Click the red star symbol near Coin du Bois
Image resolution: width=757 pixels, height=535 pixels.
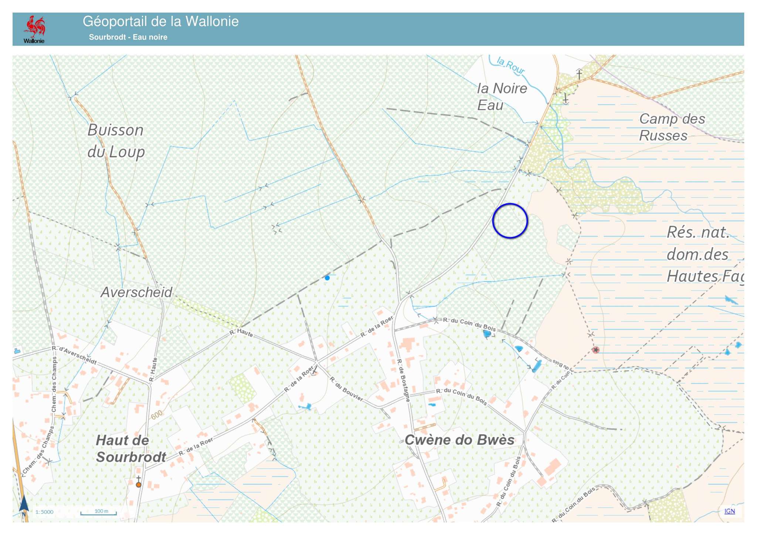coord(595,350)
